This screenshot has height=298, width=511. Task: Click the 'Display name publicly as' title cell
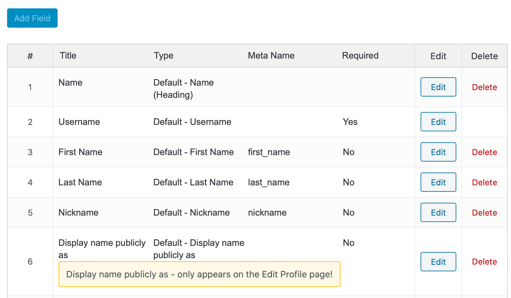102,249
